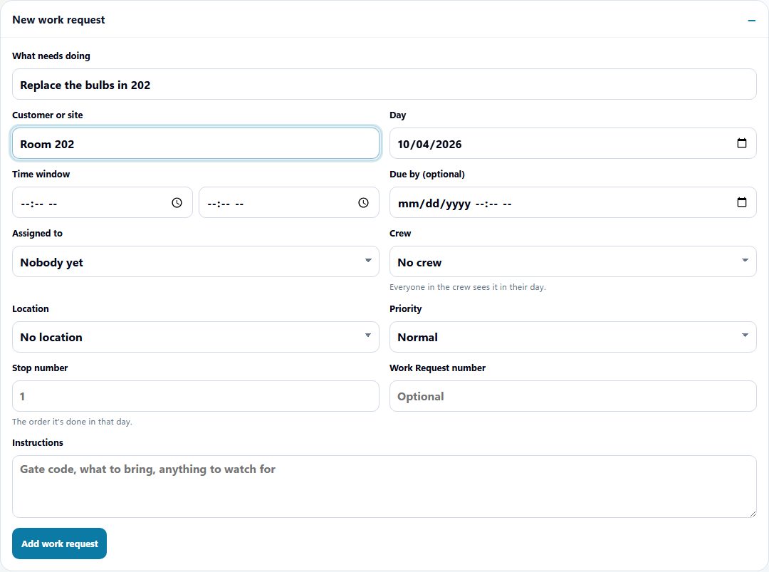Click the Instructions label
Viewport: 769px width, 572px height.
(38, 442)
